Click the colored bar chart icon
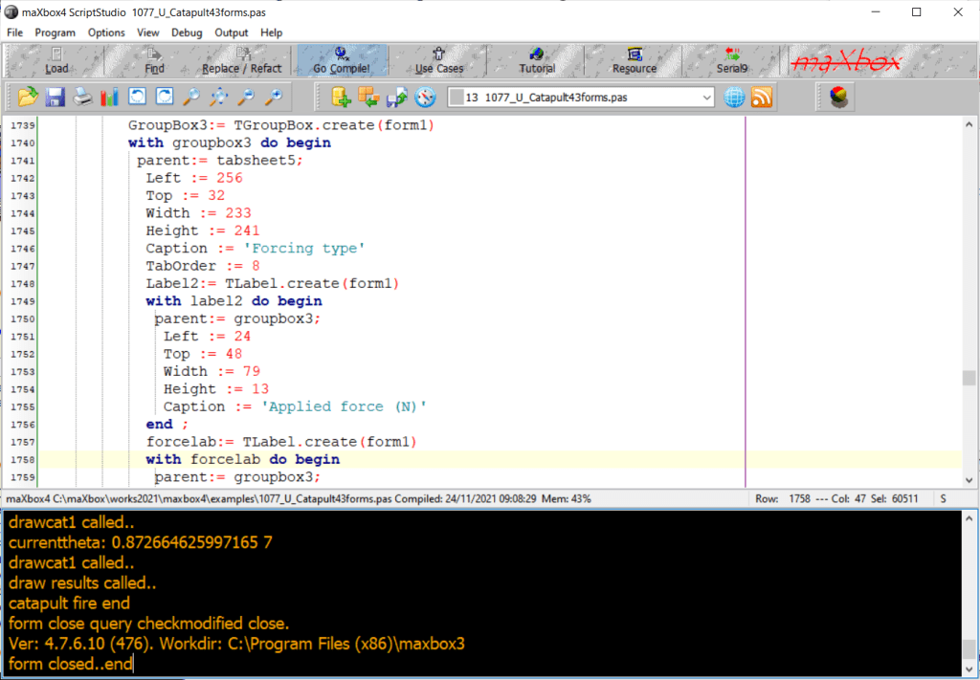The image size is (980, 680). 109,97
